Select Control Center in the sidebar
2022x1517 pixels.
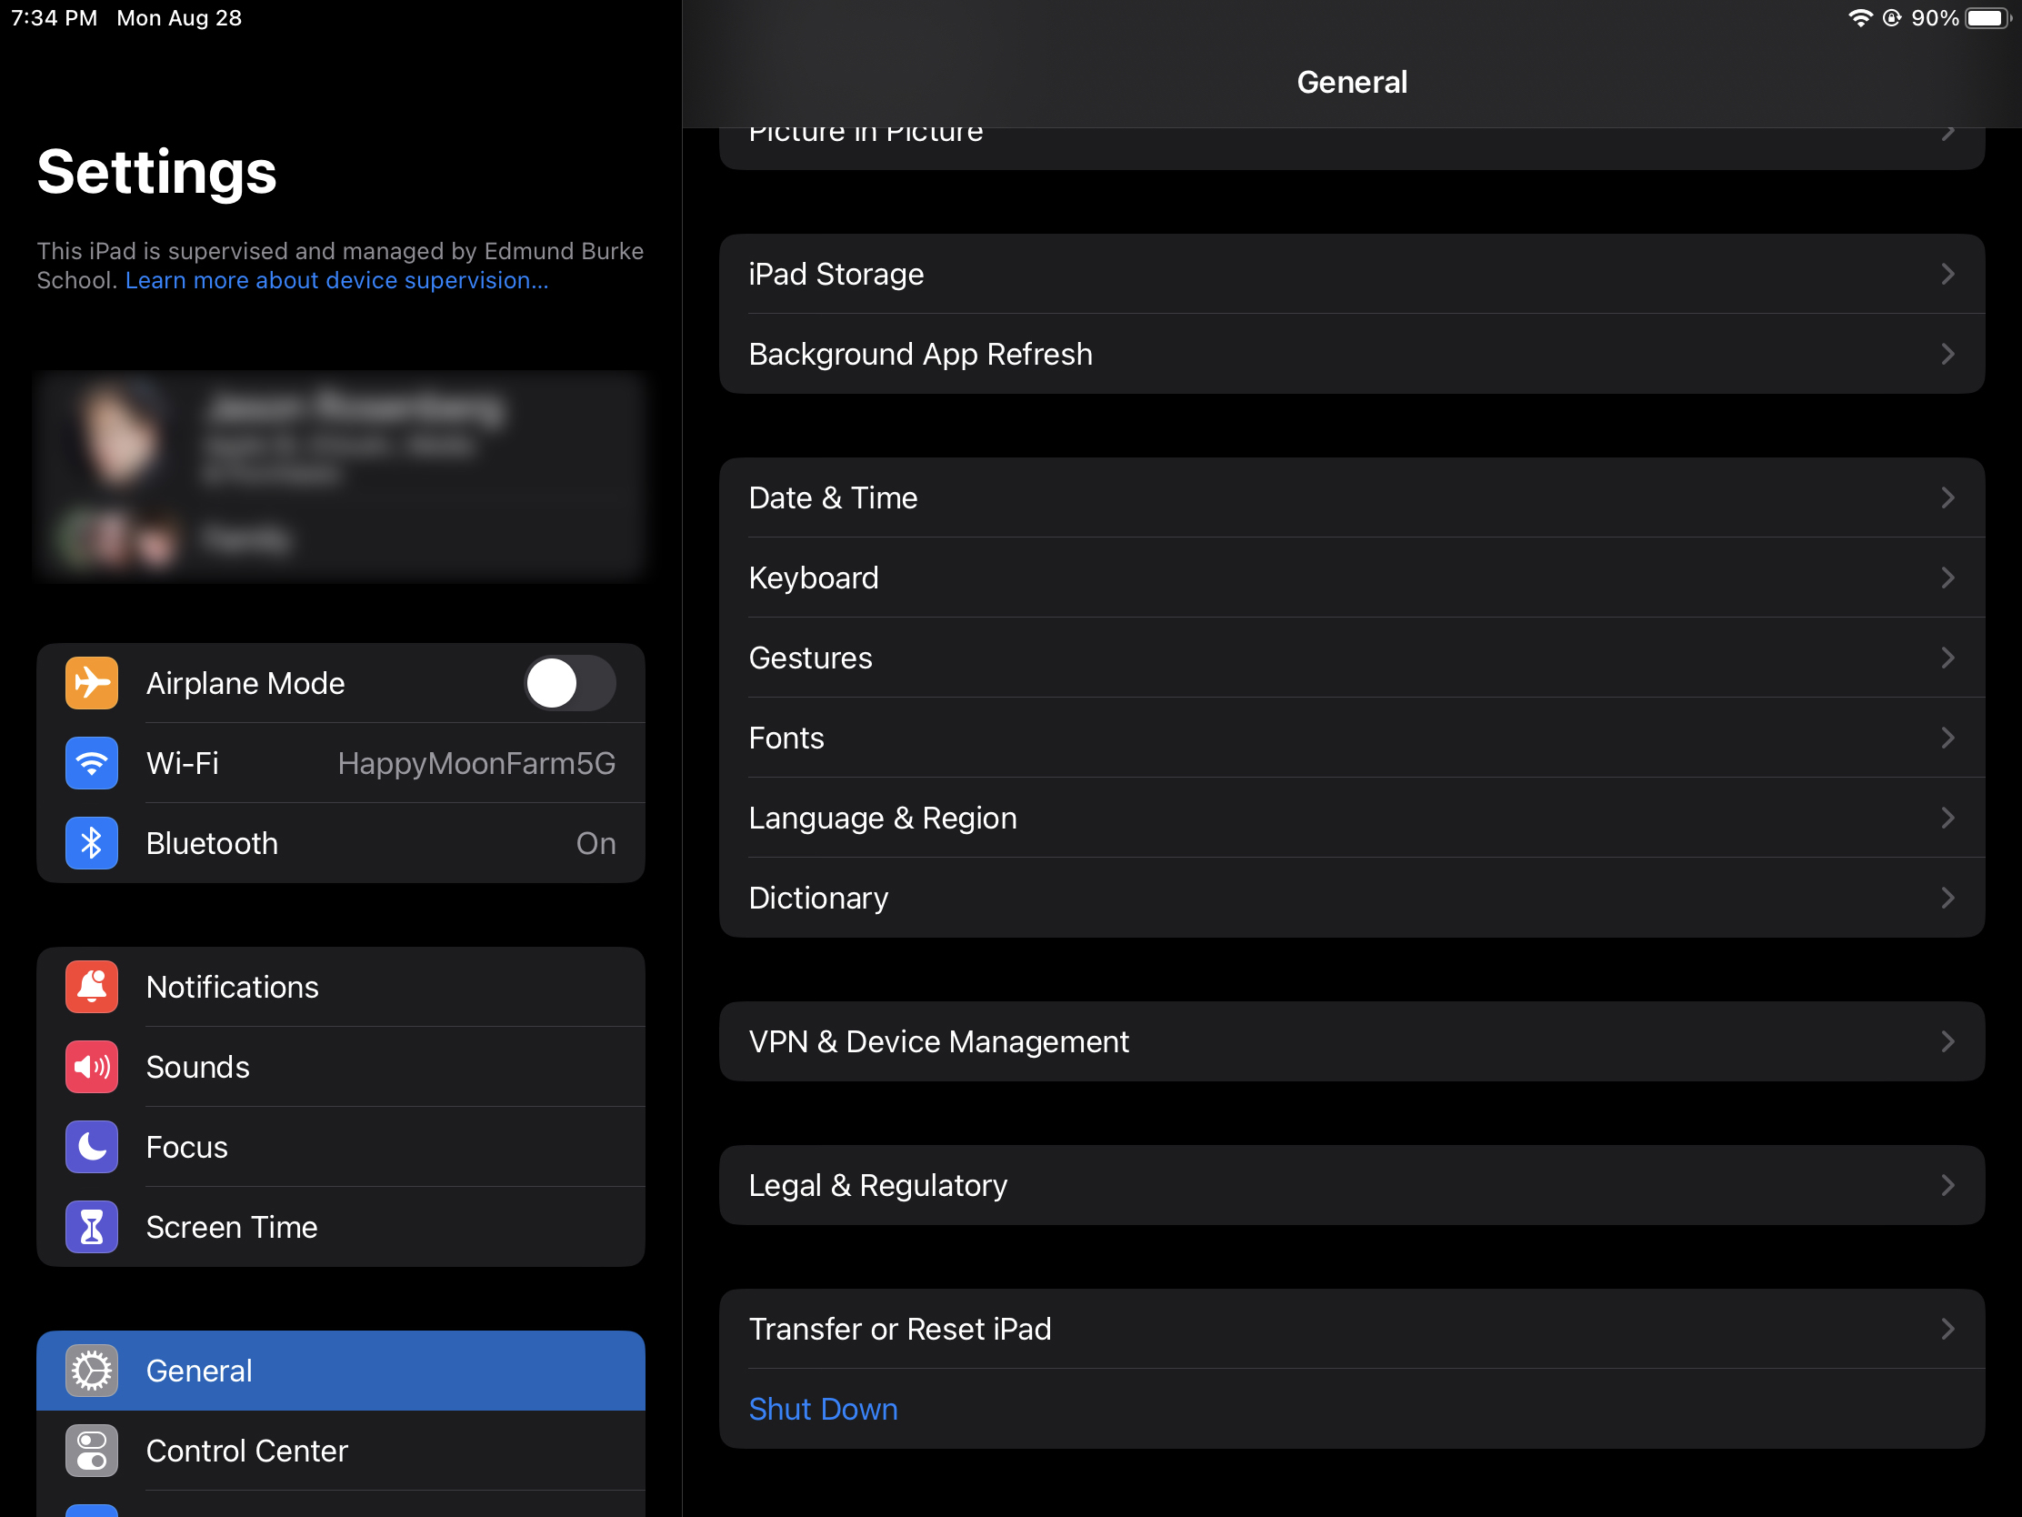[341, 1451]
